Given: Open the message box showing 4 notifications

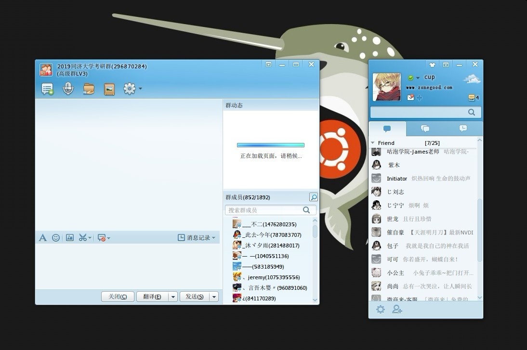Looking at the screenshot, I should click(x=474, y=98).
